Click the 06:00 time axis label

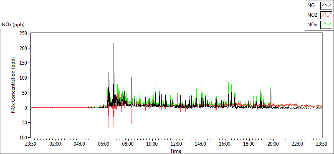click(104, 144)
